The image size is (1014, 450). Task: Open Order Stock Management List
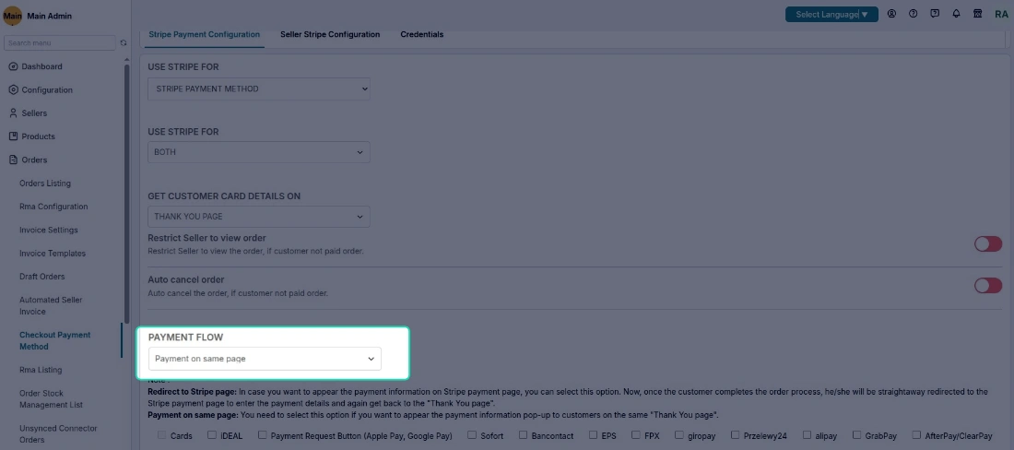tap(53, 399)
